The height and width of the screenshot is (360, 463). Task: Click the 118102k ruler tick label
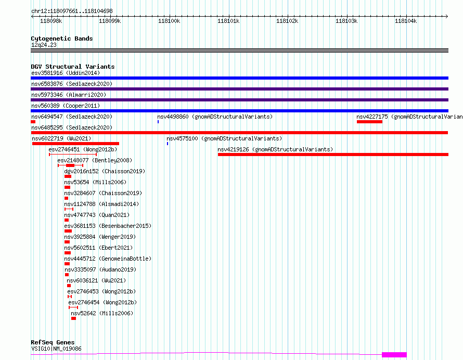point(287,21)
